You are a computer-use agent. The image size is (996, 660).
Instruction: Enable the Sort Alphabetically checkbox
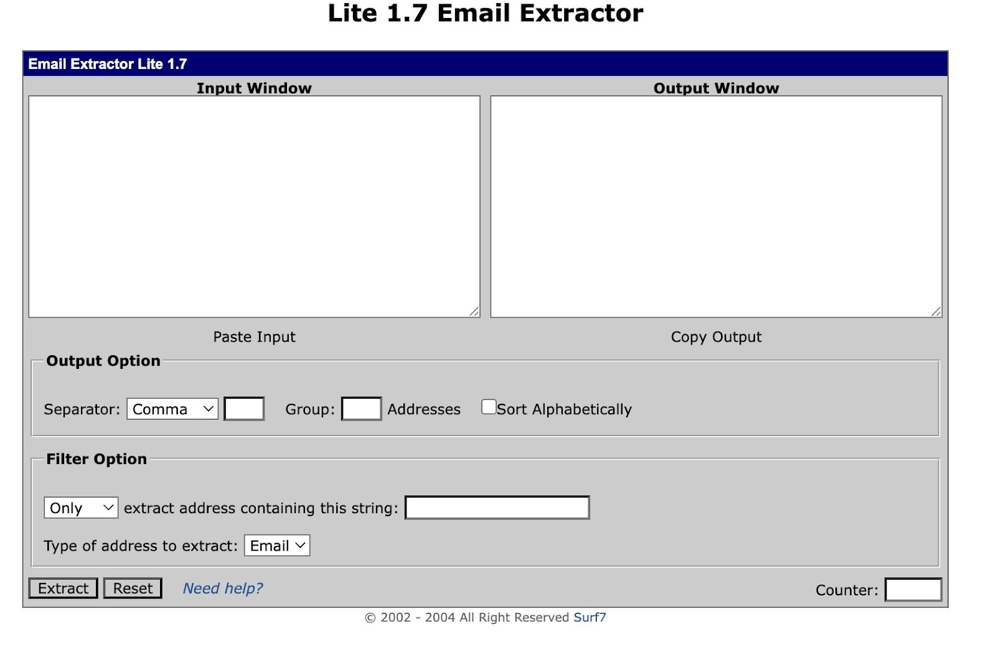tap(489, 407)
